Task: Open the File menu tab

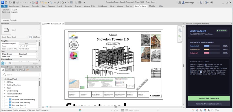Action: coord(4,6)
